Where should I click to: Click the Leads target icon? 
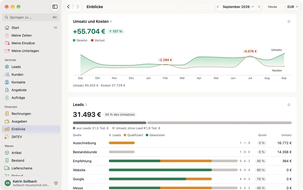[7, 67]
